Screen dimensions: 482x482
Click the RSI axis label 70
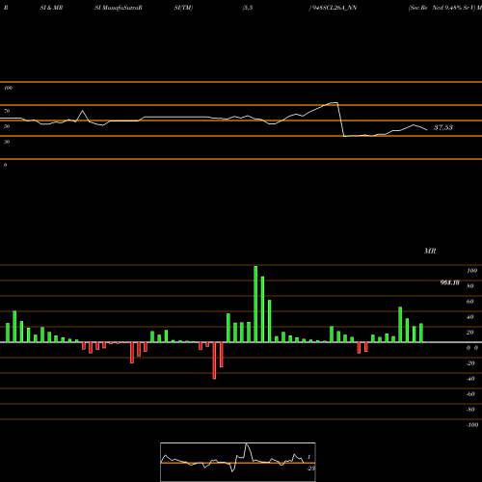click(x=7, y=111)
